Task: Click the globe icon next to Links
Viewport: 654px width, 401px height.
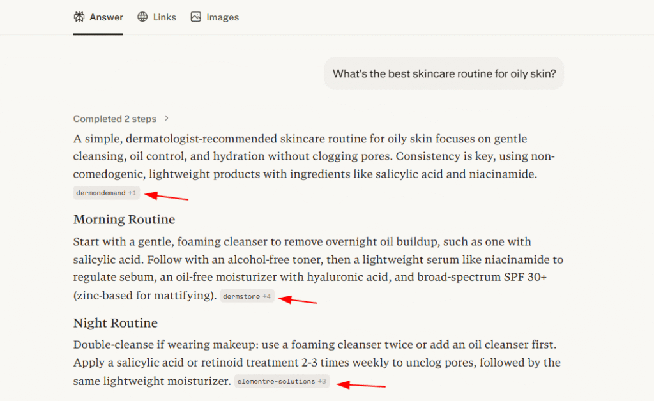Action: (x=141, y=17)
